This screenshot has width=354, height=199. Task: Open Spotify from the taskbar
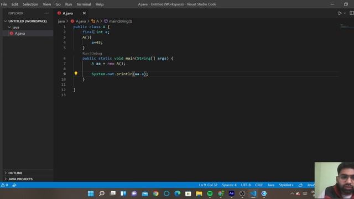pos(210,193)
